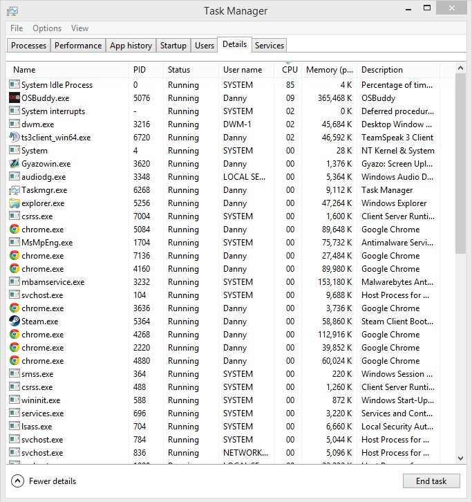This screenshot has width=472, height=502.
Task: Click the mbamservice.exe process icon
Action: tap(15, 281)
